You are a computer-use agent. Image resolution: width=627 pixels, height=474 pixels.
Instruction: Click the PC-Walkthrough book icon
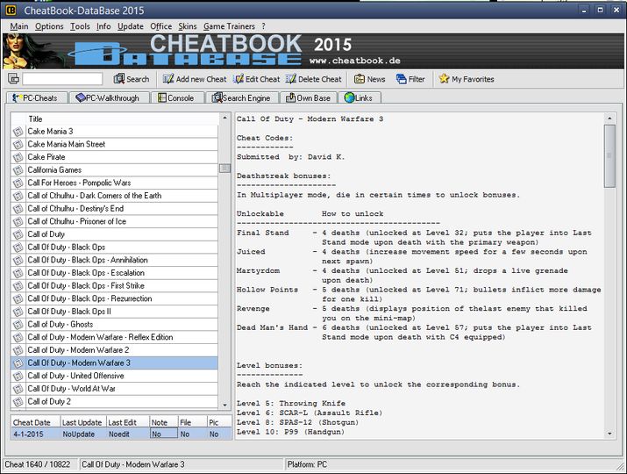click(x=81, y=97)
